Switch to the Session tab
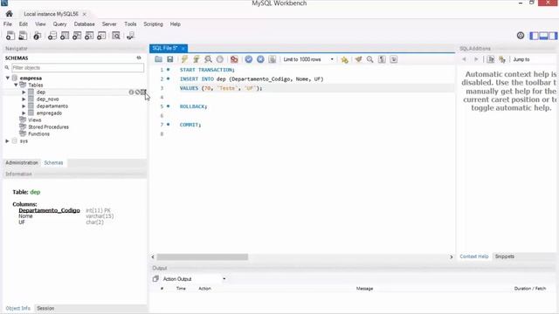 [x=45, y=308]
